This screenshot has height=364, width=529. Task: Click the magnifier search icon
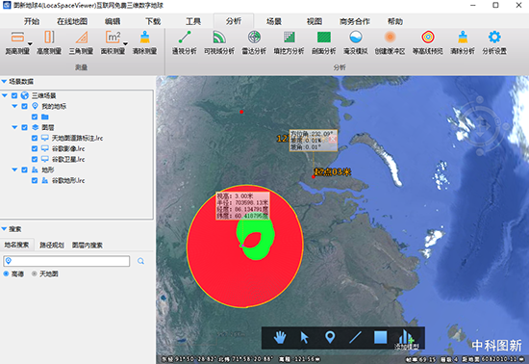140,261
